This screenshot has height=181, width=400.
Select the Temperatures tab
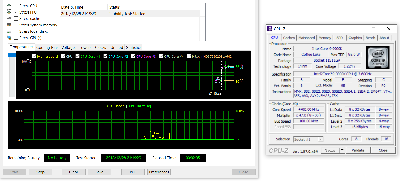22,47
